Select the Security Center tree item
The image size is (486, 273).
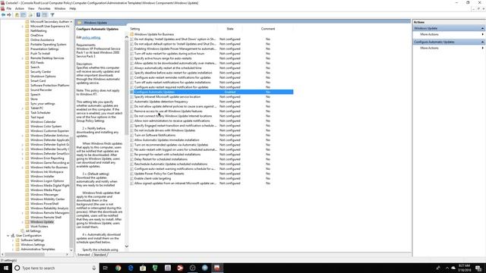coord(40,72)
